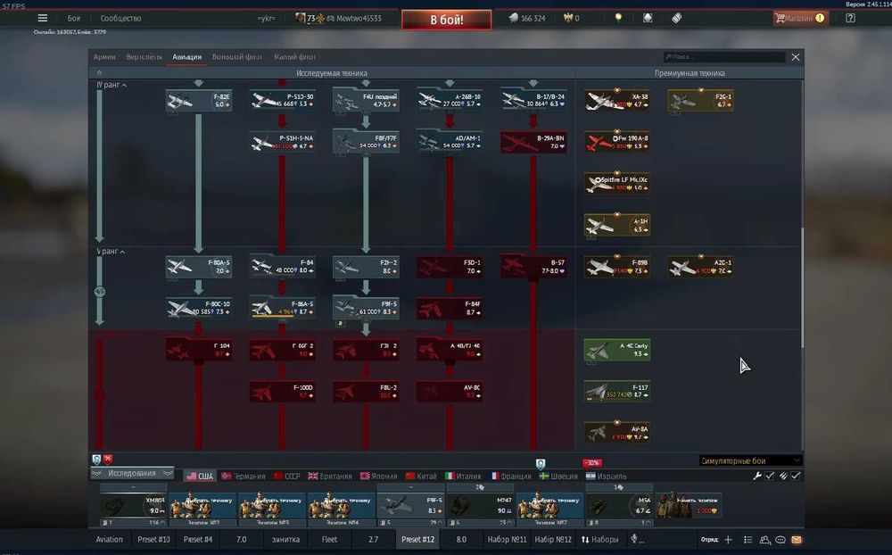892x555 pixels.
Task: Select the F-86A-5 aircraft card
Action: pos(282,309)
